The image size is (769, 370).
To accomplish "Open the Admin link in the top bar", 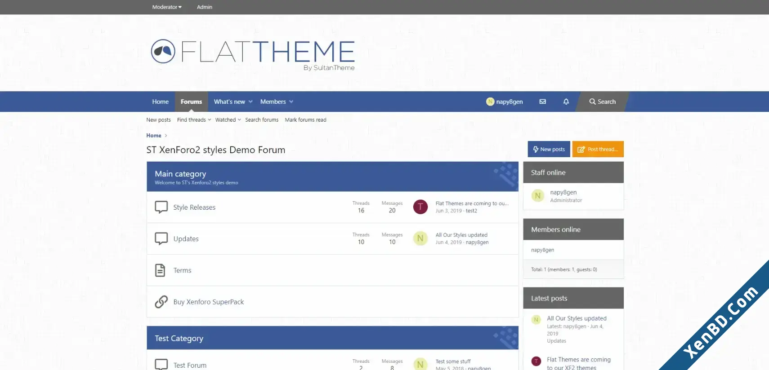I will (205, 7).
